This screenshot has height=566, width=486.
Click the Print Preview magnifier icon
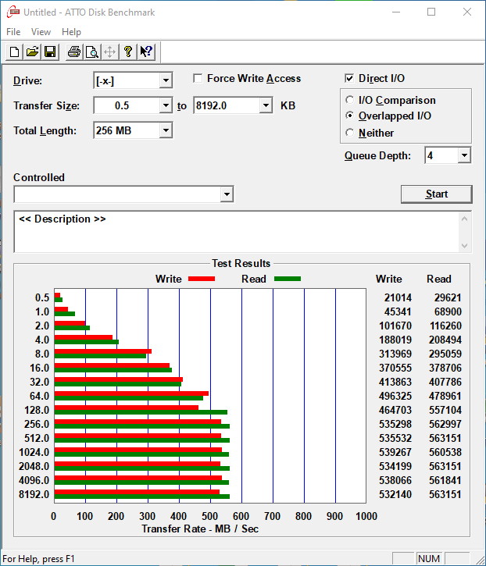point(91,52)
